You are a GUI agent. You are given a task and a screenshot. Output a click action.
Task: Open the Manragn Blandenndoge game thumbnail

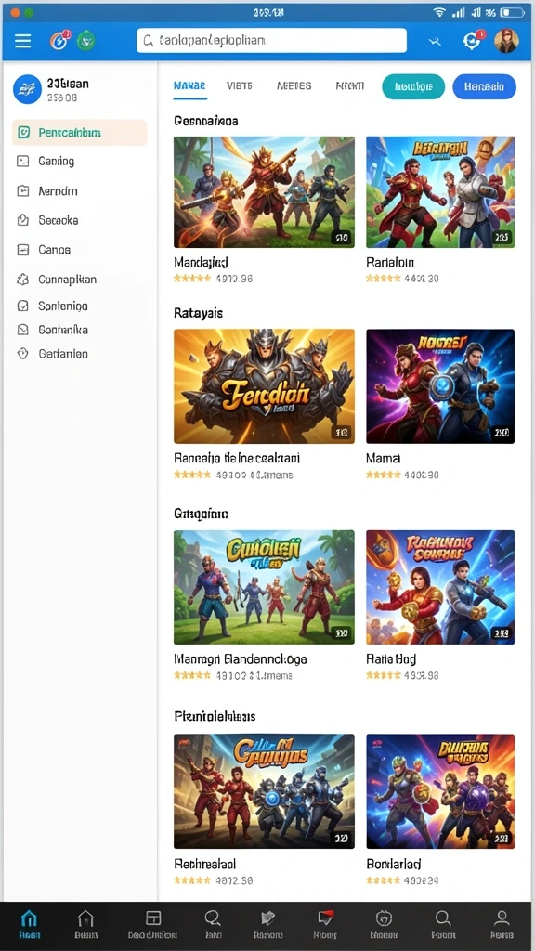pyautogui.click(x=264, y=587)
